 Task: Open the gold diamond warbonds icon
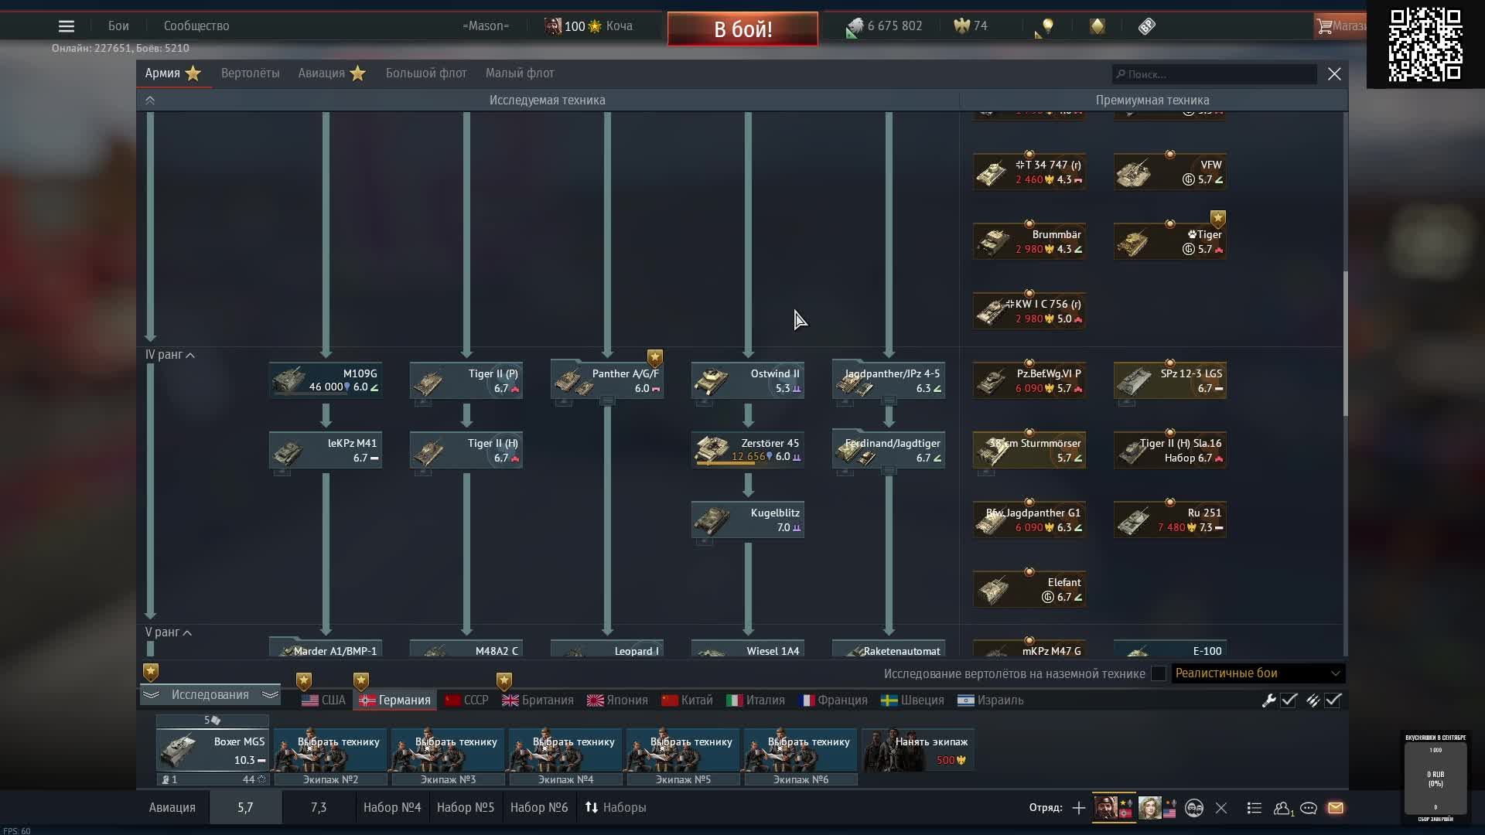click(x=1098, y=26)
